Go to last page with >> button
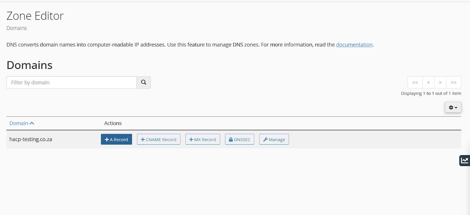The width and height of the screenshot is (470, 215). [454, 82]
